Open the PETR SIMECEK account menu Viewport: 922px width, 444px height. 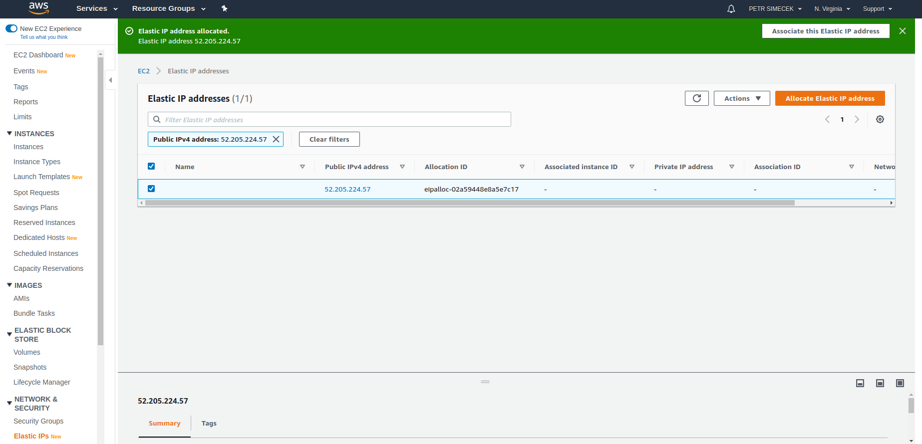(775, 9)
